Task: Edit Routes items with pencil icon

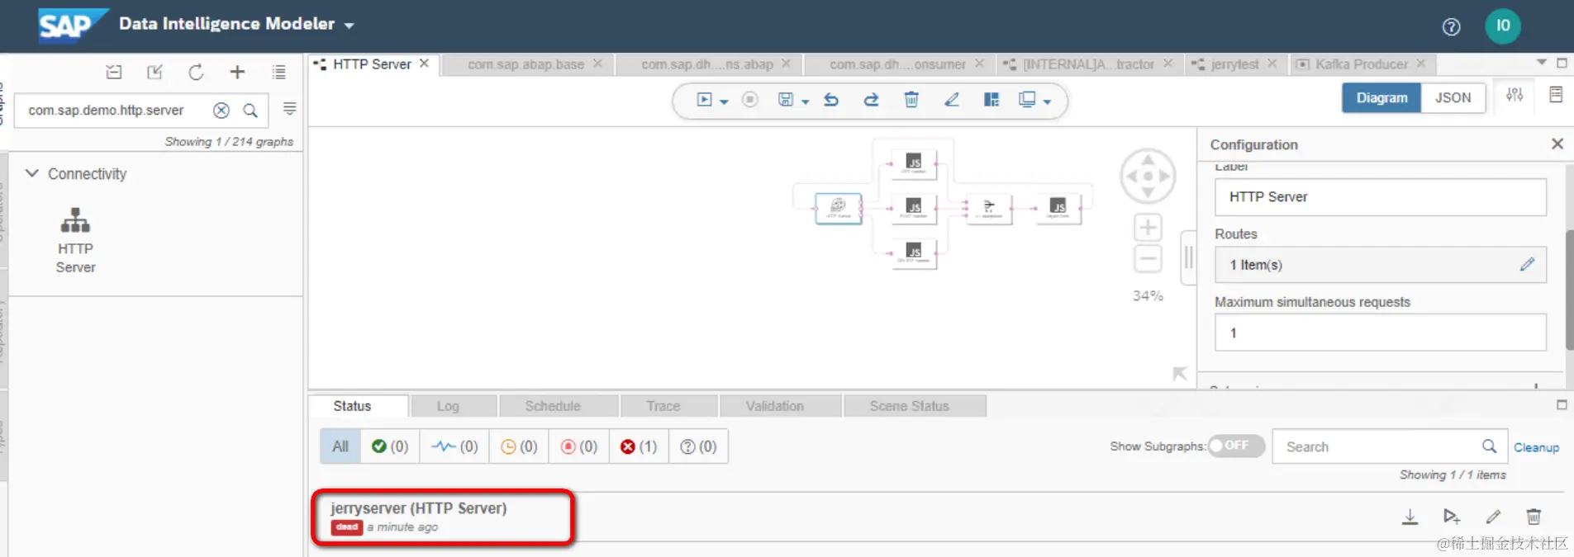Action: (1527, 264)
